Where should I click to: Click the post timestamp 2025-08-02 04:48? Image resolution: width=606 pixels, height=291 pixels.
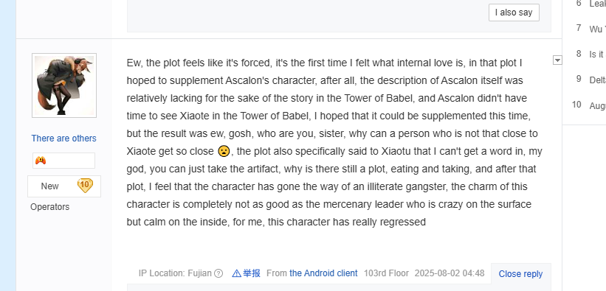450,273
